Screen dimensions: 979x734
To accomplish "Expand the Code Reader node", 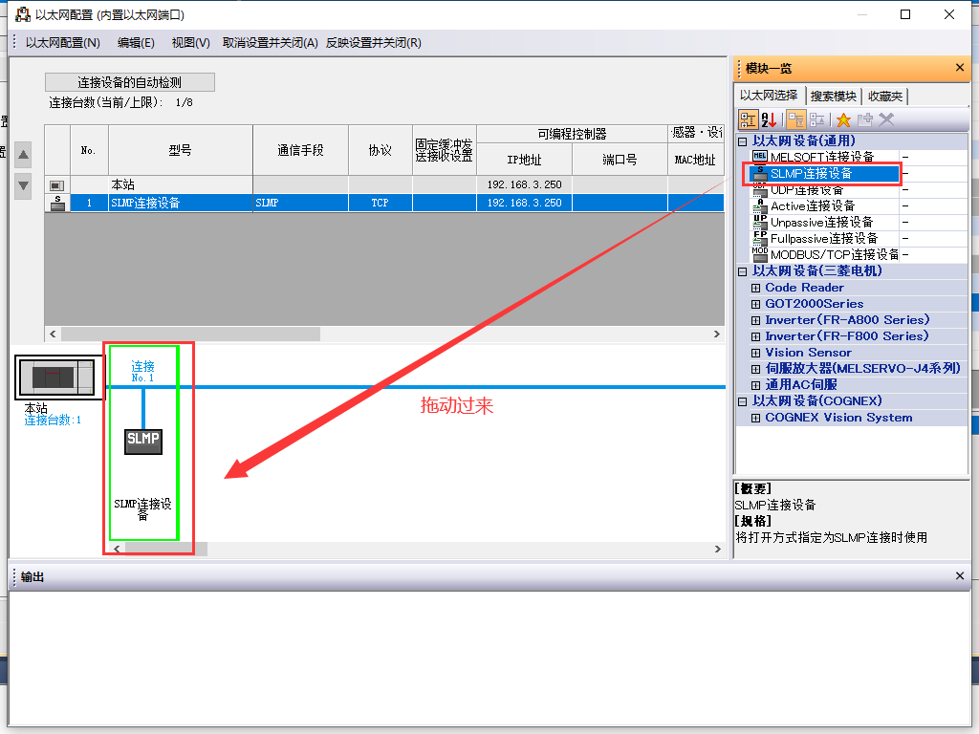I will pyautogui.click(x=755, y=288).
